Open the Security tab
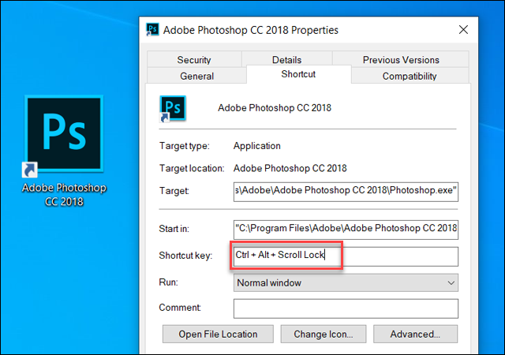This screenshot has width=505, height=355. point(193,59)
